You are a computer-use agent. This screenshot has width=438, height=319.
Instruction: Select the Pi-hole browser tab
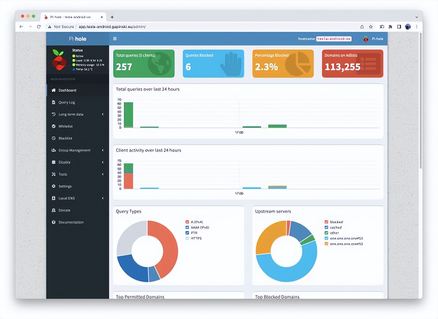tap(74, 17)
